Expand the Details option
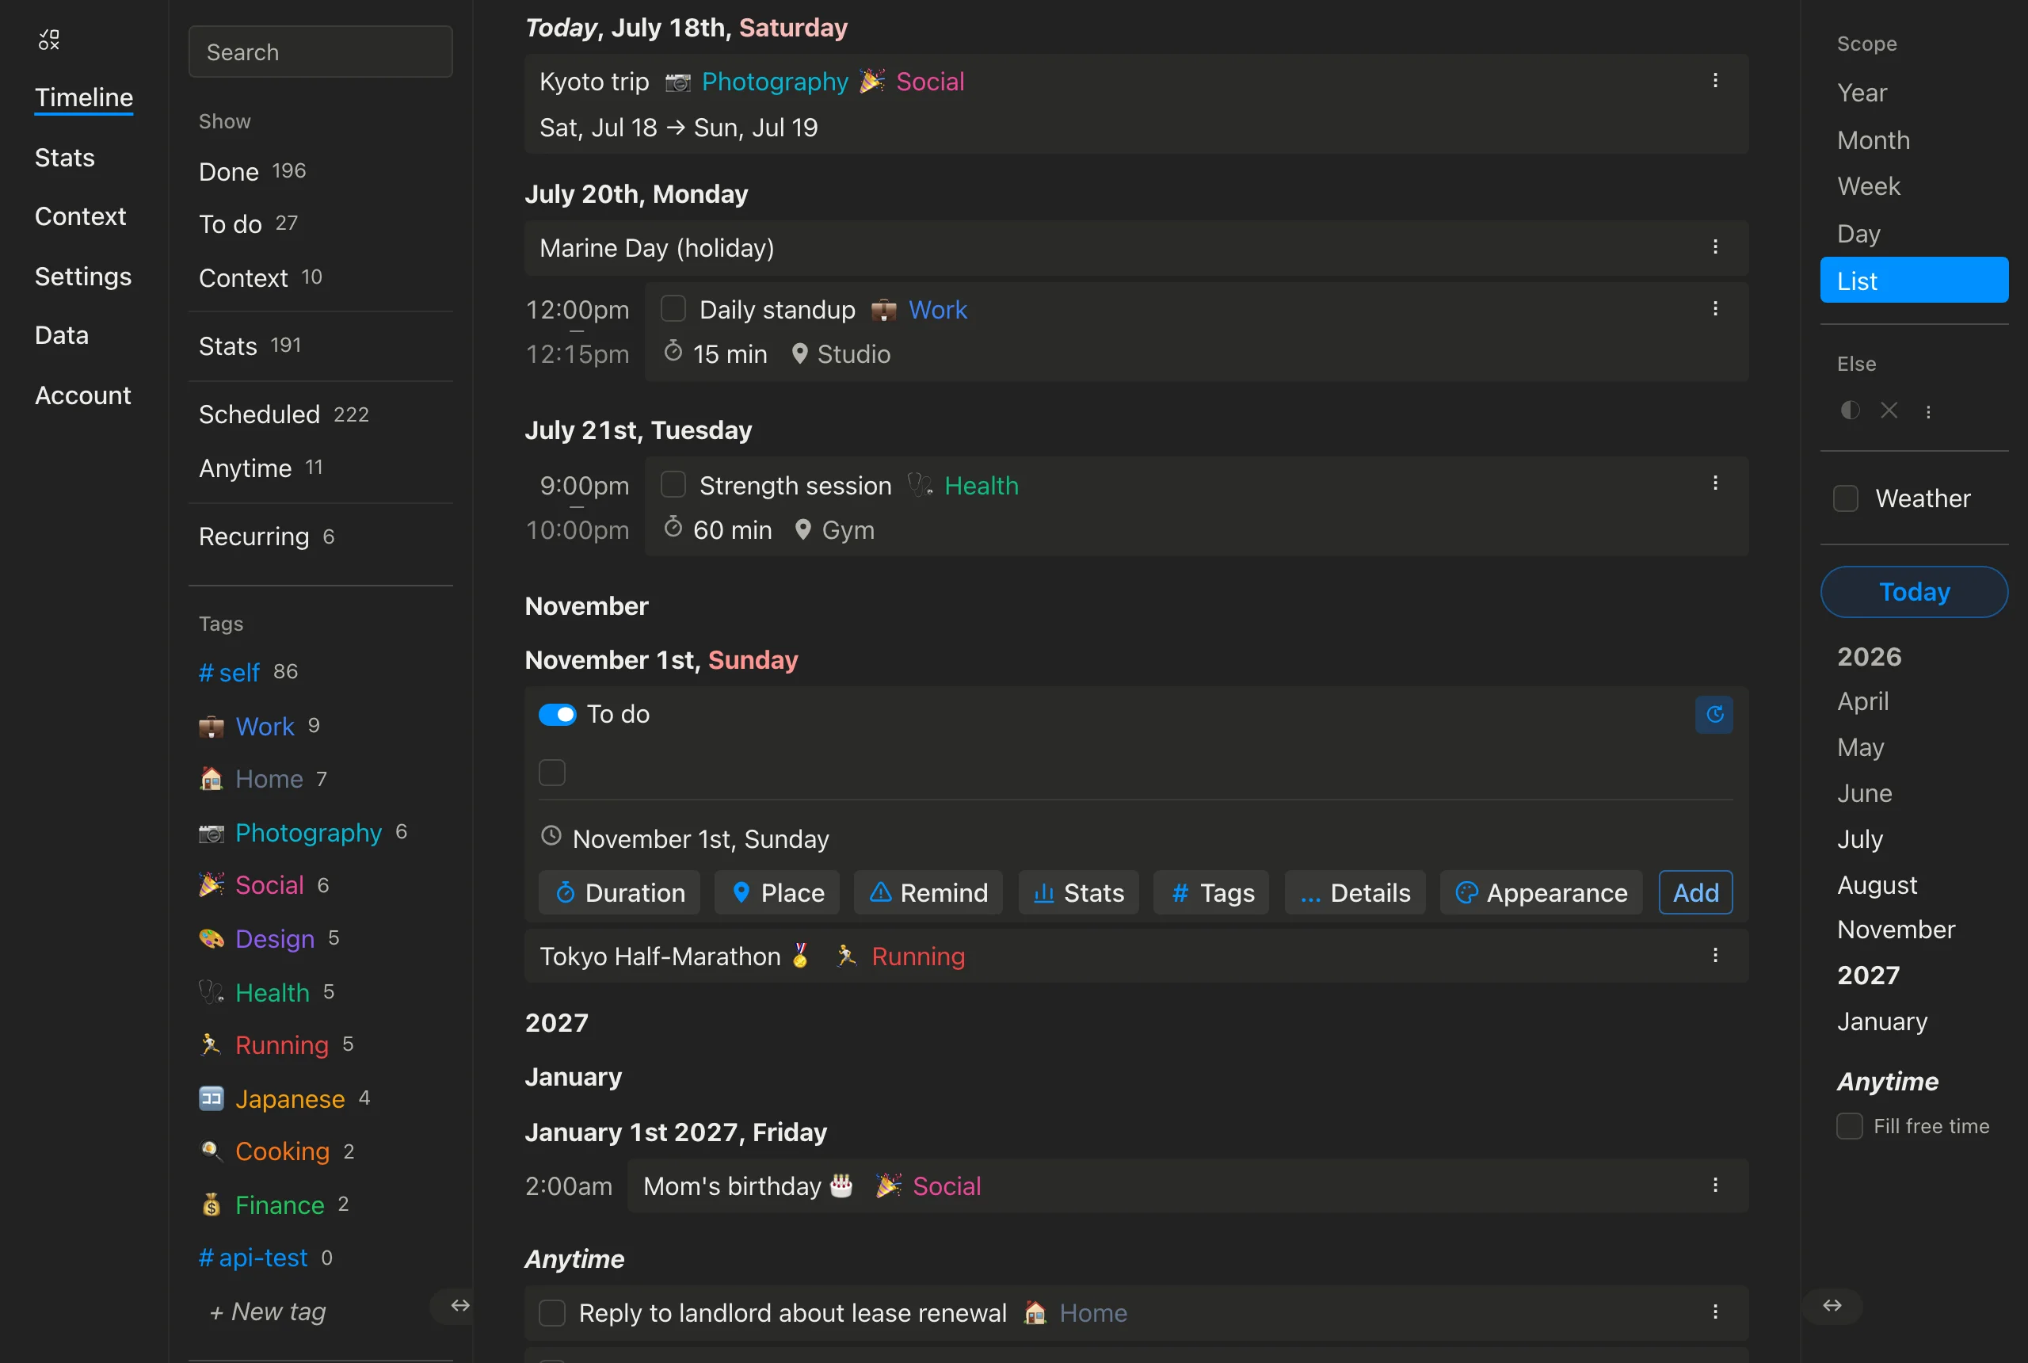Screen dimensions: 2028x1363 coord(1355,893)
